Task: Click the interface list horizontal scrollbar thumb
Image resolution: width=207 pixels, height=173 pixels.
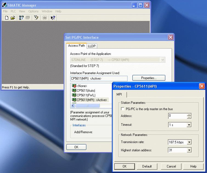Action: pyautogui.click(x=87, y=105)
